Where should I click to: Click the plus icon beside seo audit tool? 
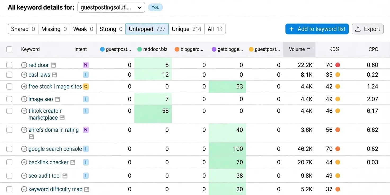click(24, 176)
